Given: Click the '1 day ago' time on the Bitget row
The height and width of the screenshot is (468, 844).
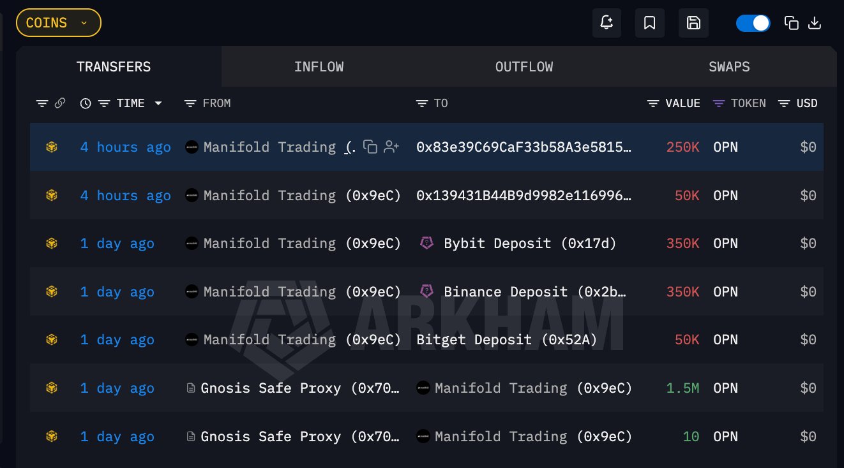Looking at the screenshot, I should click(x=117, y=340).
